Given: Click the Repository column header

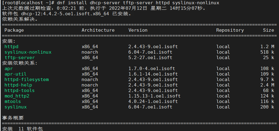Looking at the screenshot, I should [230, 30].
